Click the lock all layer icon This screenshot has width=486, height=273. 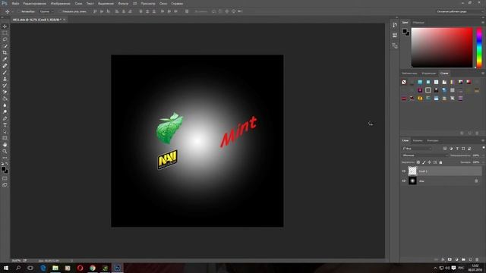[x=440, y=162]
